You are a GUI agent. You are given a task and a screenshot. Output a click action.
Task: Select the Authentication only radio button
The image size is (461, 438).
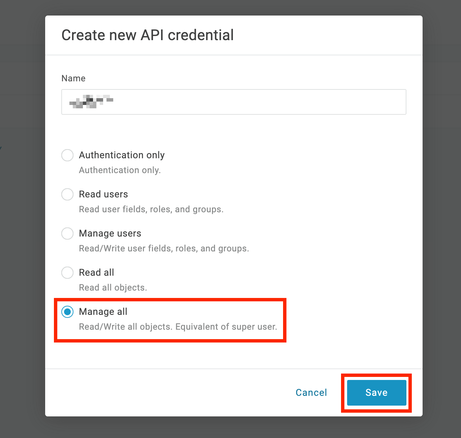coord(67,155)
